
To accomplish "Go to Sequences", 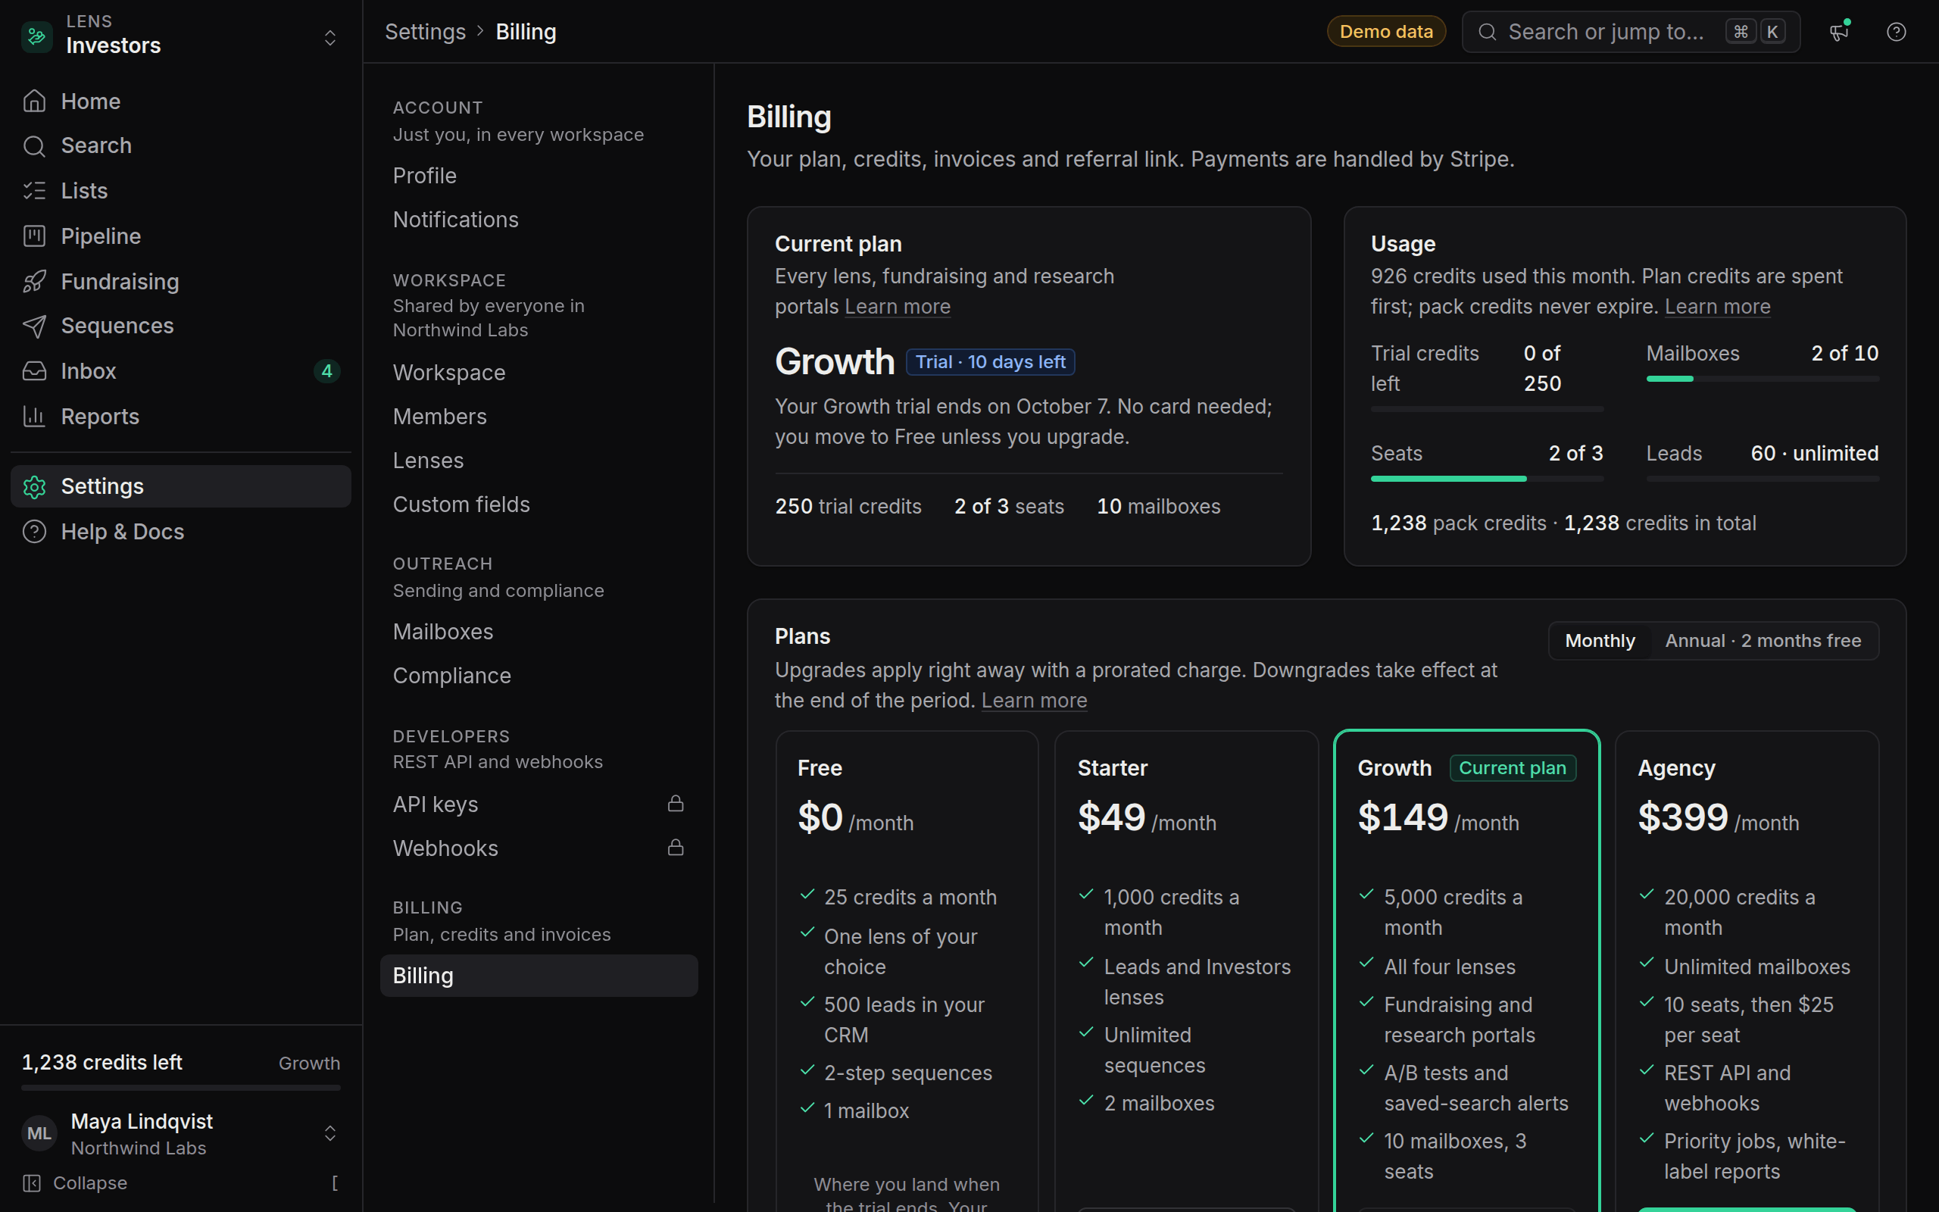I will pyautogui.click(x=181, y=326).
